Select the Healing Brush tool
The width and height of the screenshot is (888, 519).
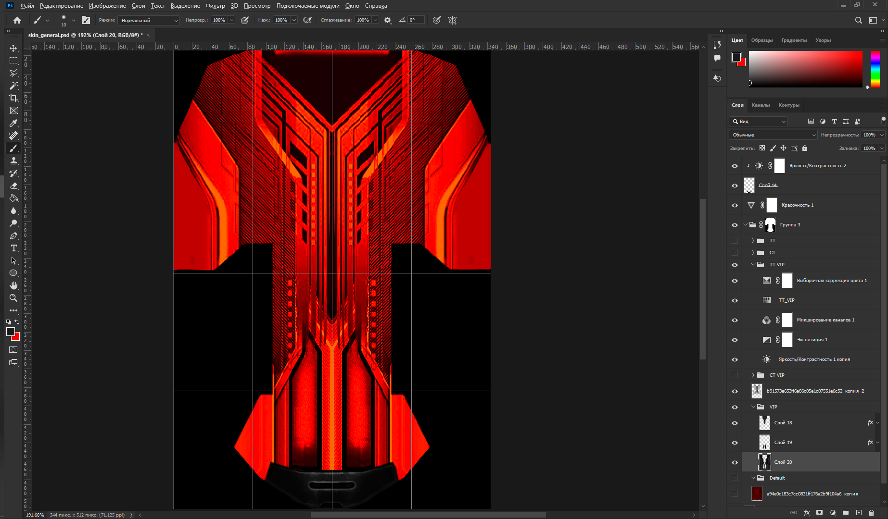13,136
